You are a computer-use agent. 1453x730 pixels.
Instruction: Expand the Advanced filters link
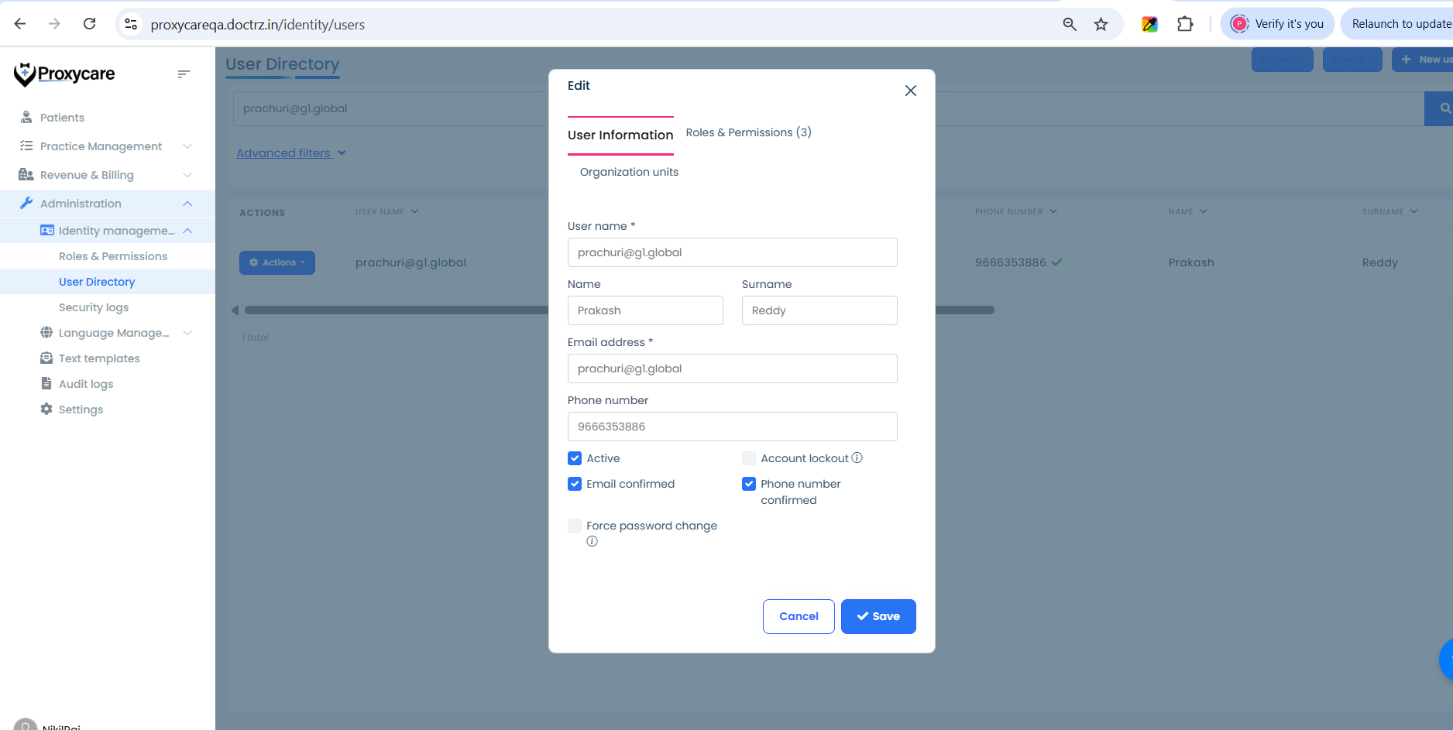tap(290, 153)
